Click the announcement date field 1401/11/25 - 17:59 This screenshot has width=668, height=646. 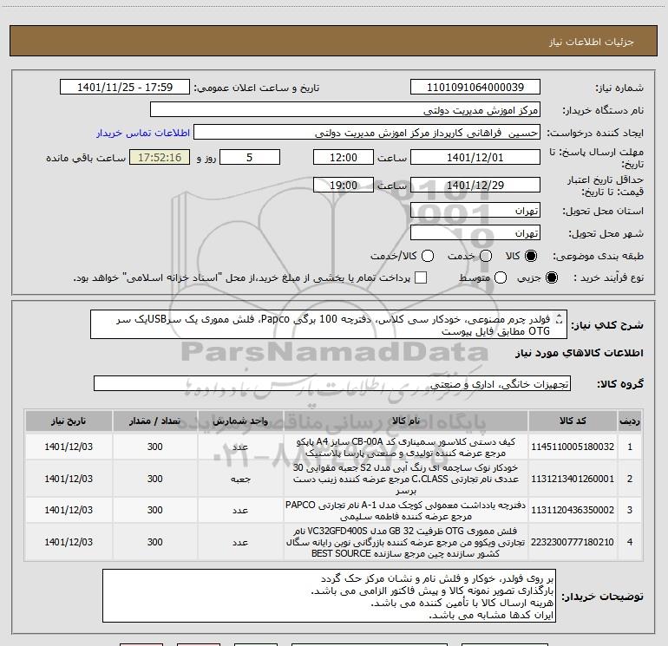coord(125,88)
